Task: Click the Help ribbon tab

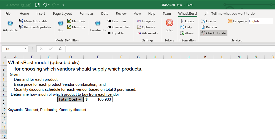Action: coord(152,13)
